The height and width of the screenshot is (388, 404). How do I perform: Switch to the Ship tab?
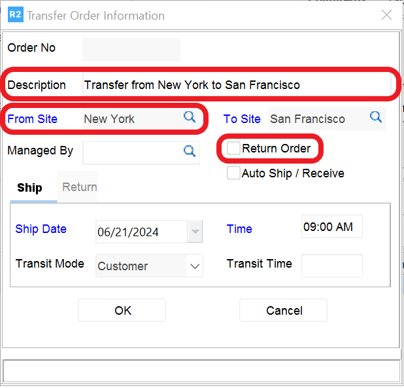coord(29,188)
